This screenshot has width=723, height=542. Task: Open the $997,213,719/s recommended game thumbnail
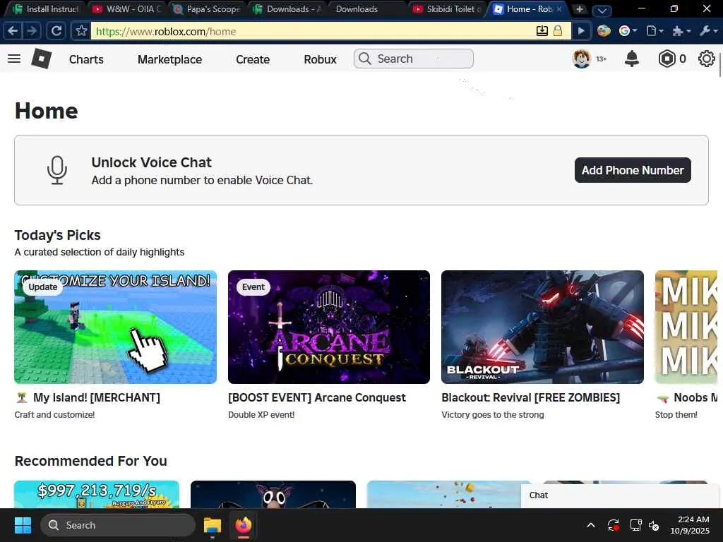click(x=96, y=494)
